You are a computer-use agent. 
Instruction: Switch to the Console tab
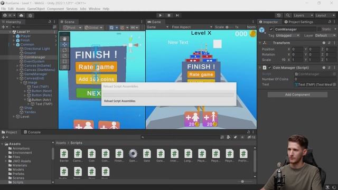pyautogui.click(x=32, y=132)
